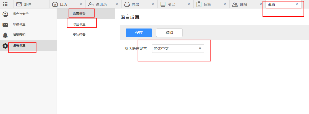Click the 通用设置 gear icon
The image size is (309, 114).
point(5,46)
